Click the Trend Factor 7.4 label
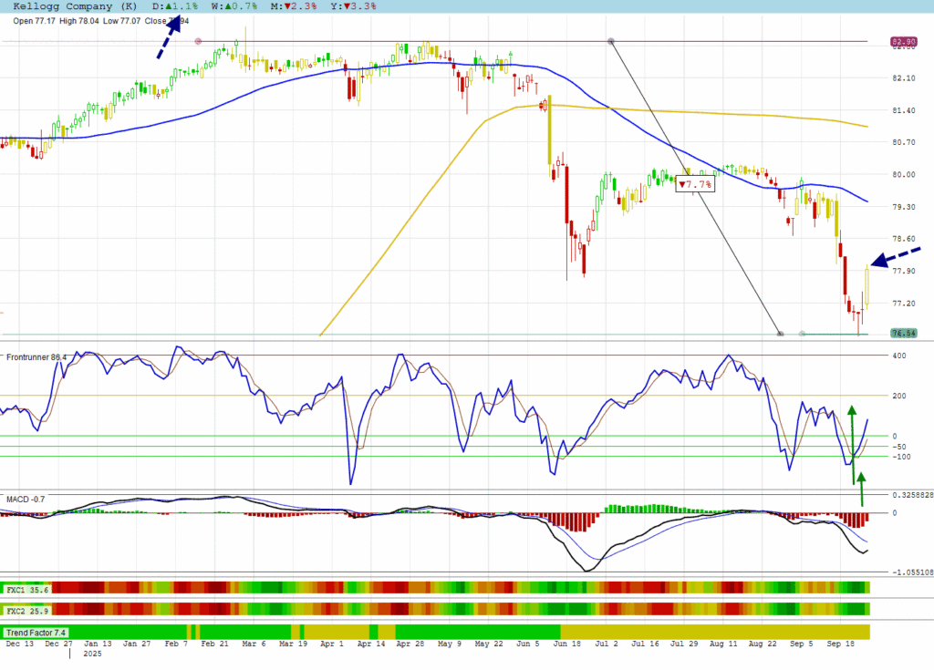This screenshot has width=934, height=670. point(36,632)
